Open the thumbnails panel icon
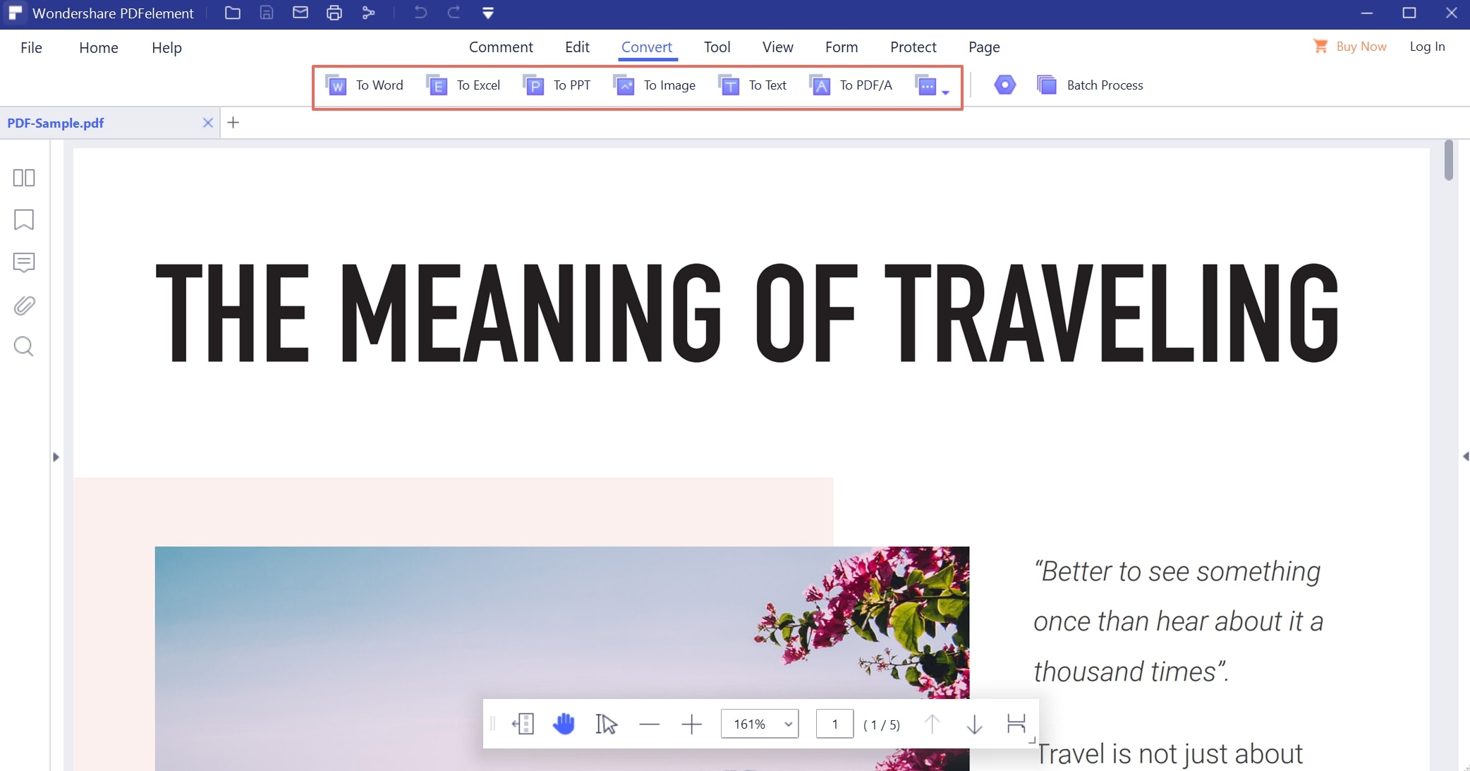The height and width of the screenshot is (771, 1470). pyautogui.click(x=24, y=178)
